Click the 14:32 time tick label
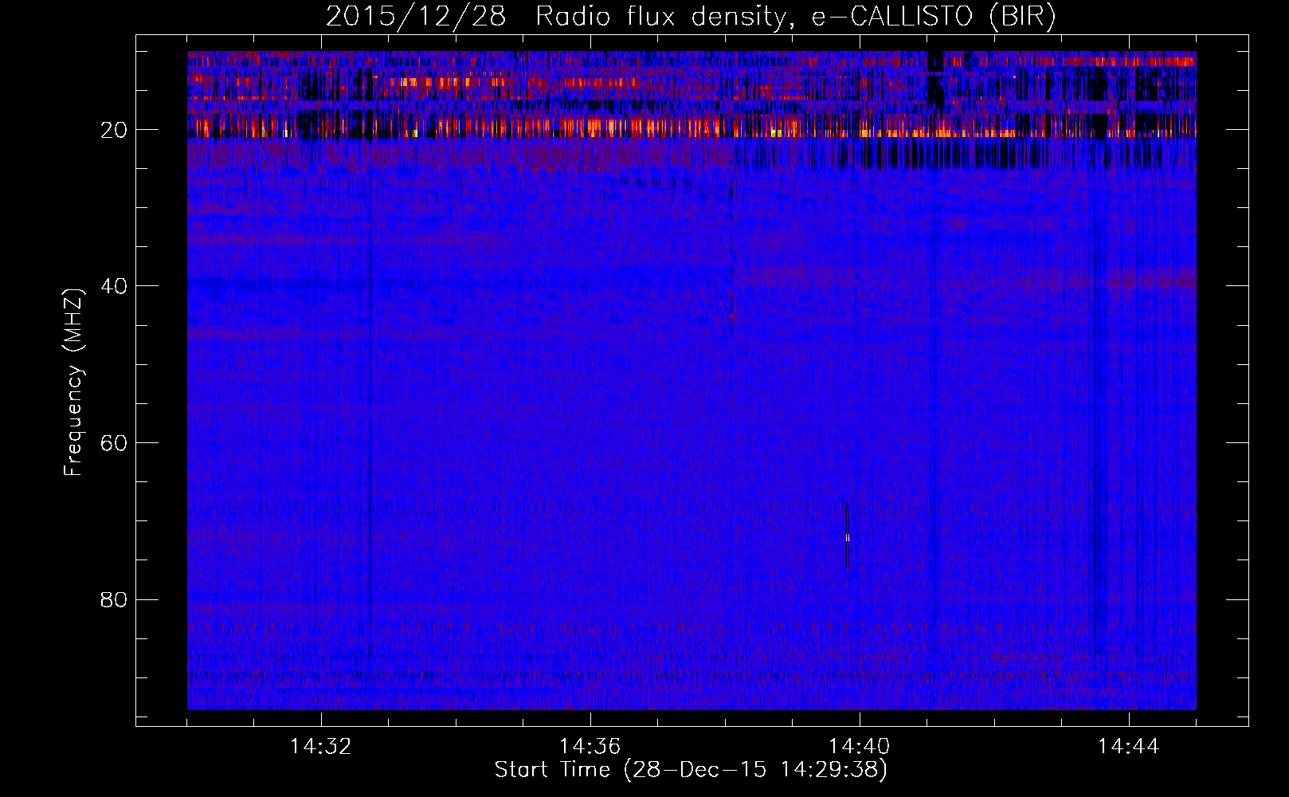This screenshot has width=1289, height=797. 321,747
